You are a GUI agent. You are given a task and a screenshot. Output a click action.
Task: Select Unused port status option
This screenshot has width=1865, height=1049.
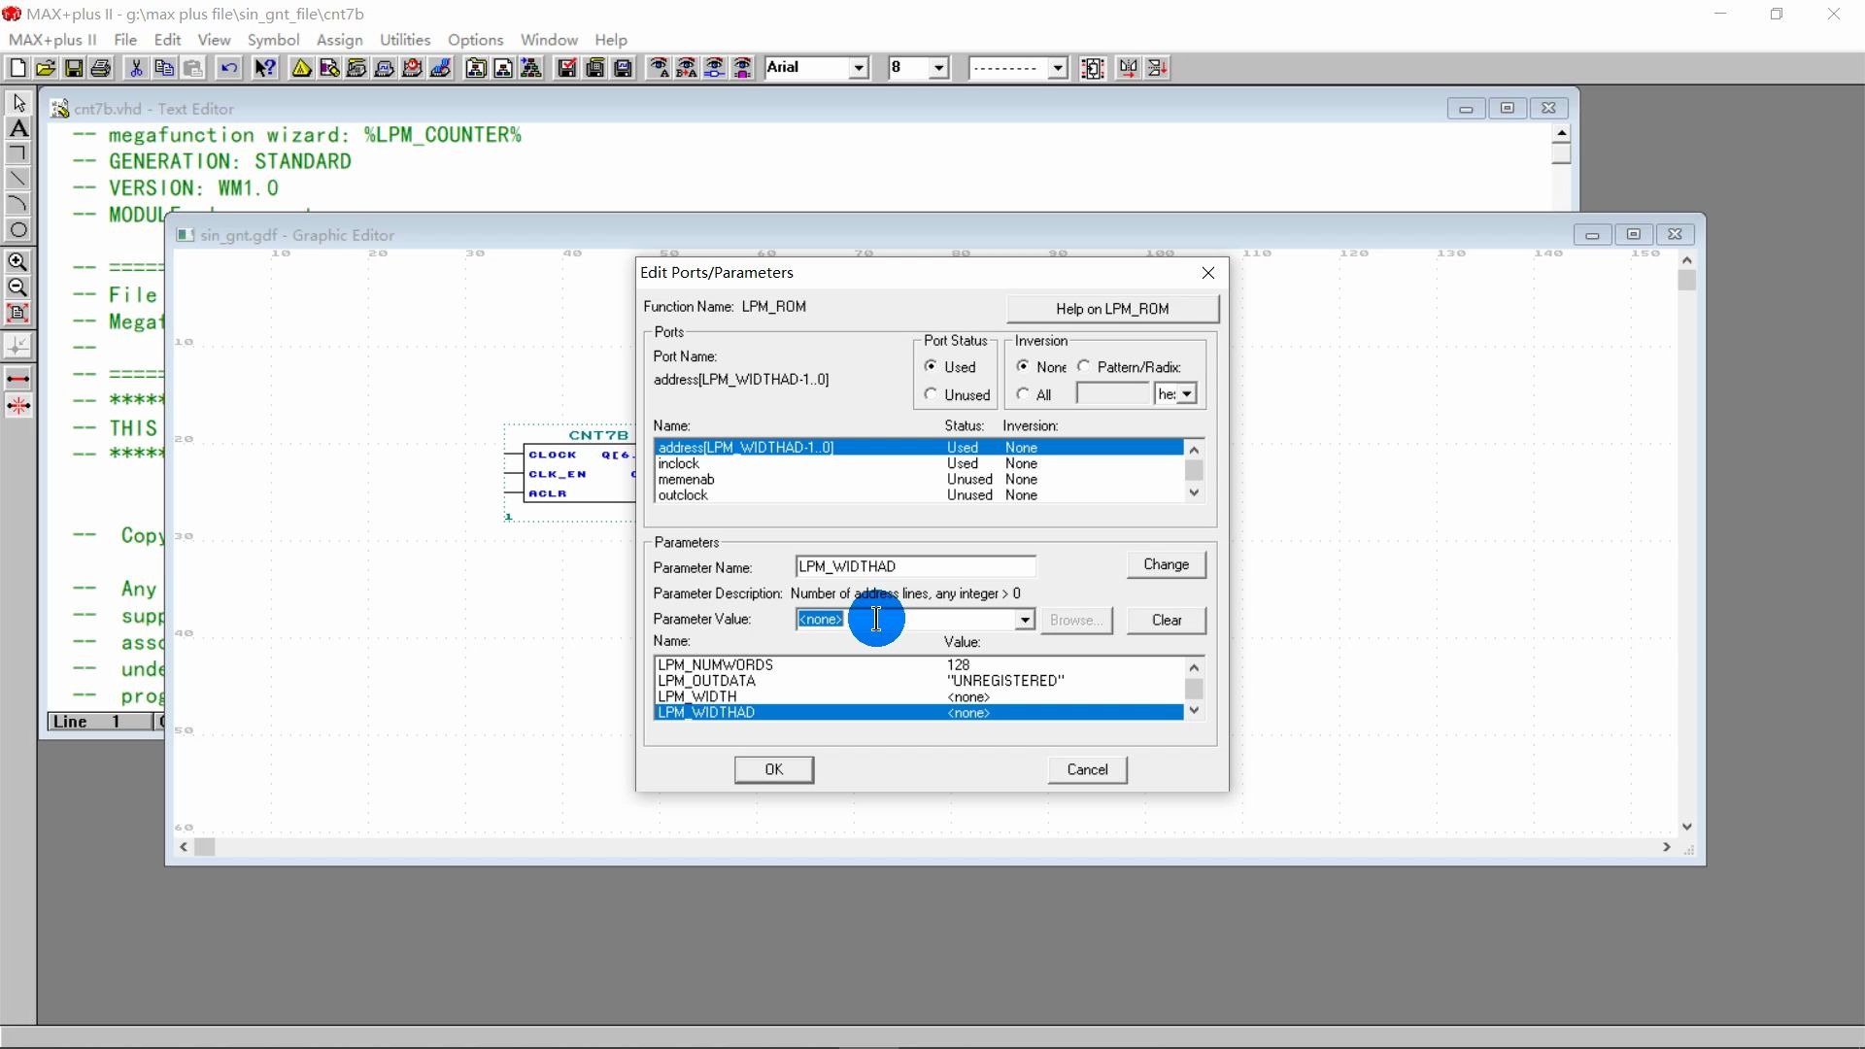[x=932, y=394]
